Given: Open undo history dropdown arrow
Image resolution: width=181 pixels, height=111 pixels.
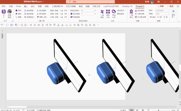Looking at the screenshot, I should [x=4, y=25].
